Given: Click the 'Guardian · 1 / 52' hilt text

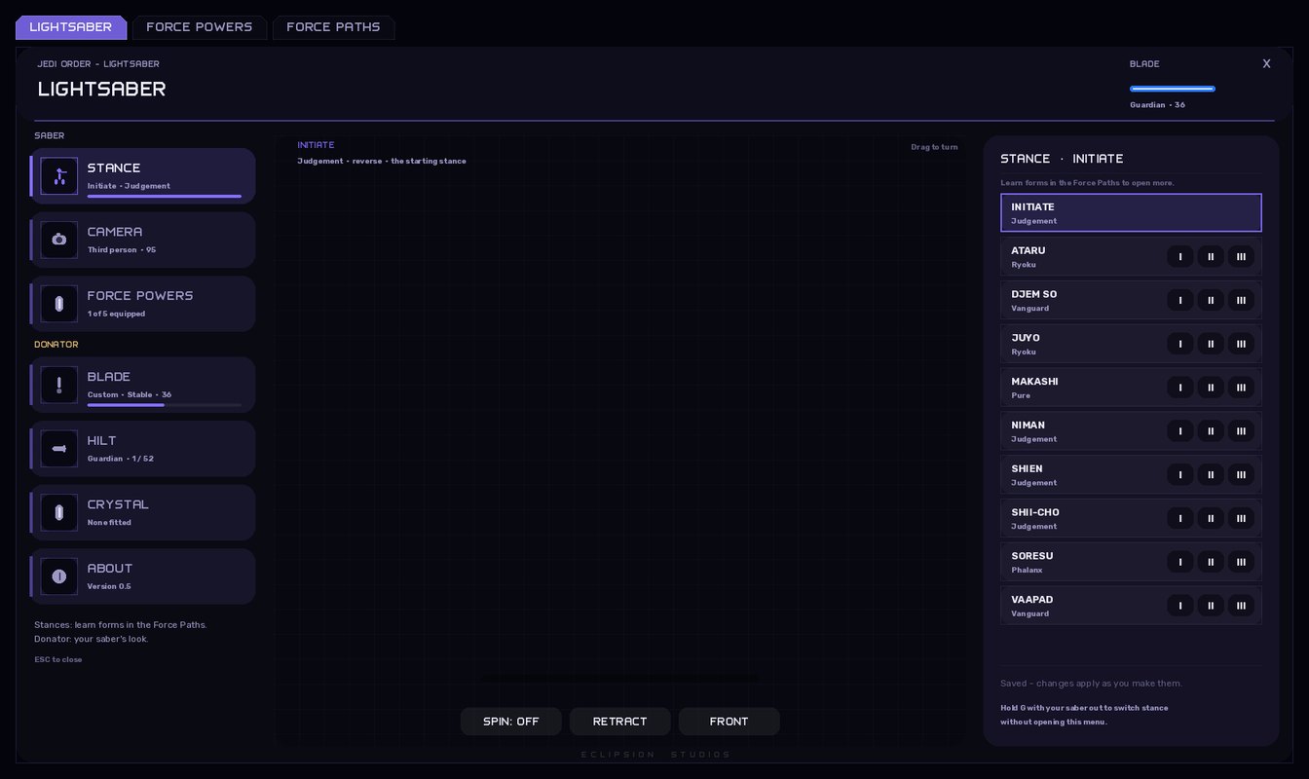Looking at the screenshot, I should point(121,459).
